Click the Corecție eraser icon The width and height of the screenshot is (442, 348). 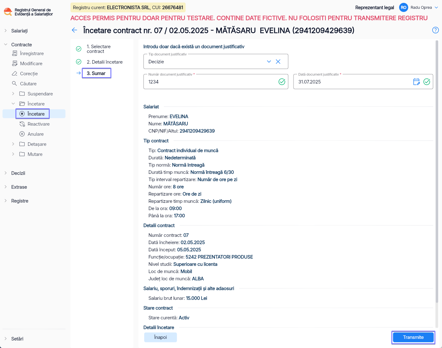click(x=14, y=74)
